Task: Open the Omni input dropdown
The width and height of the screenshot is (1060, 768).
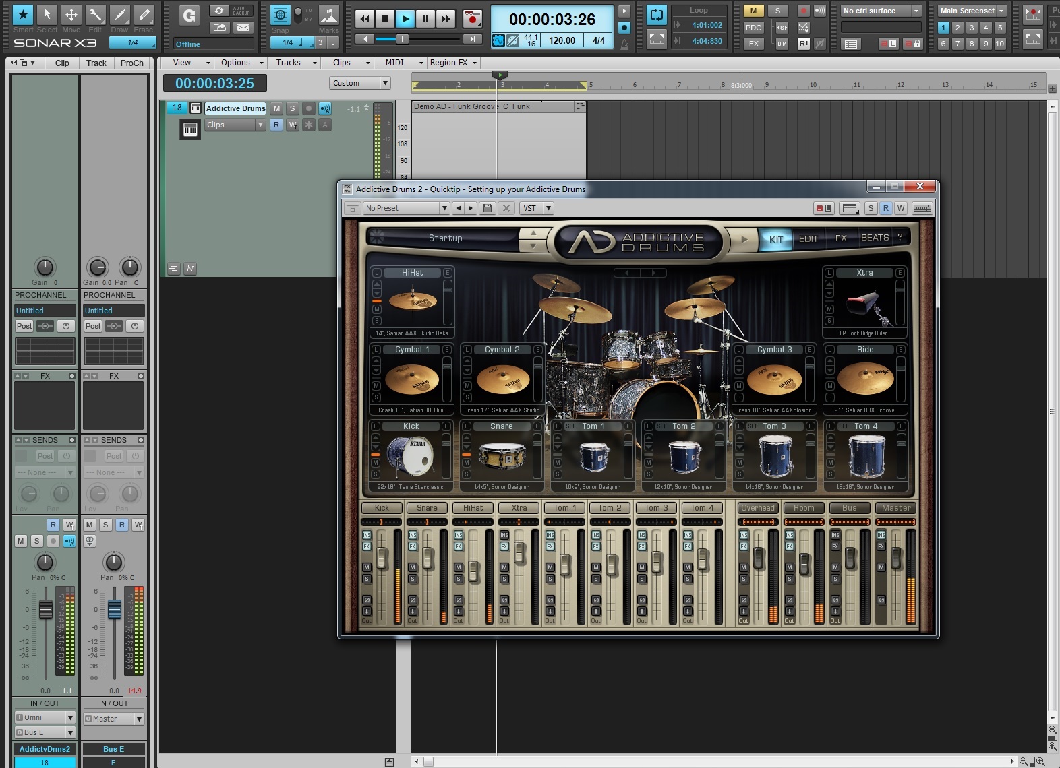Action: click(45, 717)
